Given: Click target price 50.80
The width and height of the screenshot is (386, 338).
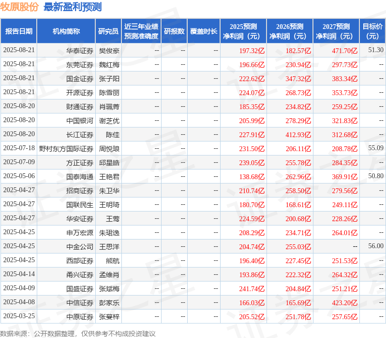Looking at the screenshot, I should tap(376, 176).
